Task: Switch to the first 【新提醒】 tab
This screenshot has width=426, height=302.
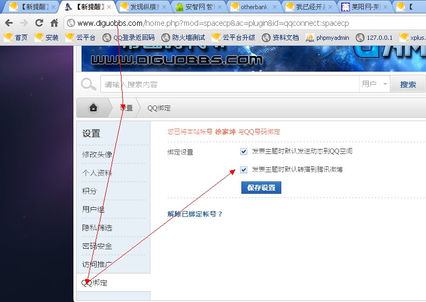Action: pos(31,7)
